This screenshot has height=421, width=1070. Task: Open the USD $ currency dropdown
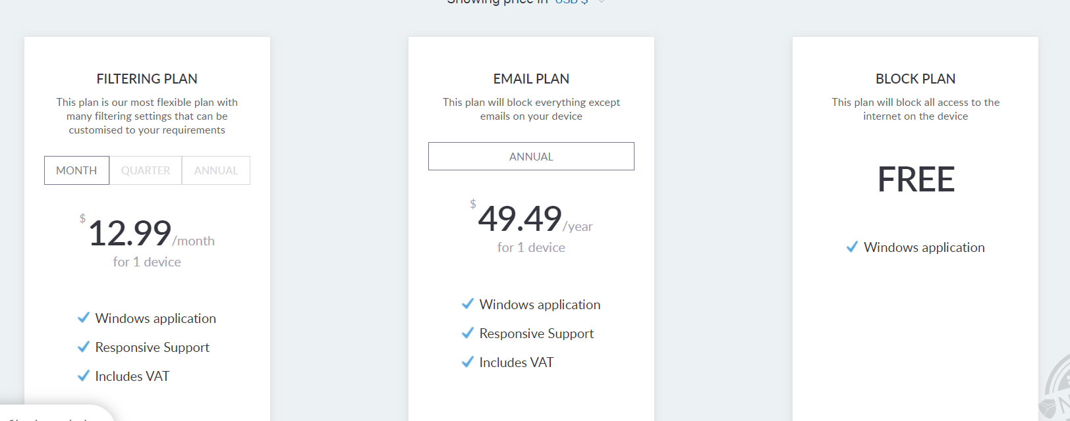(580, 2)
